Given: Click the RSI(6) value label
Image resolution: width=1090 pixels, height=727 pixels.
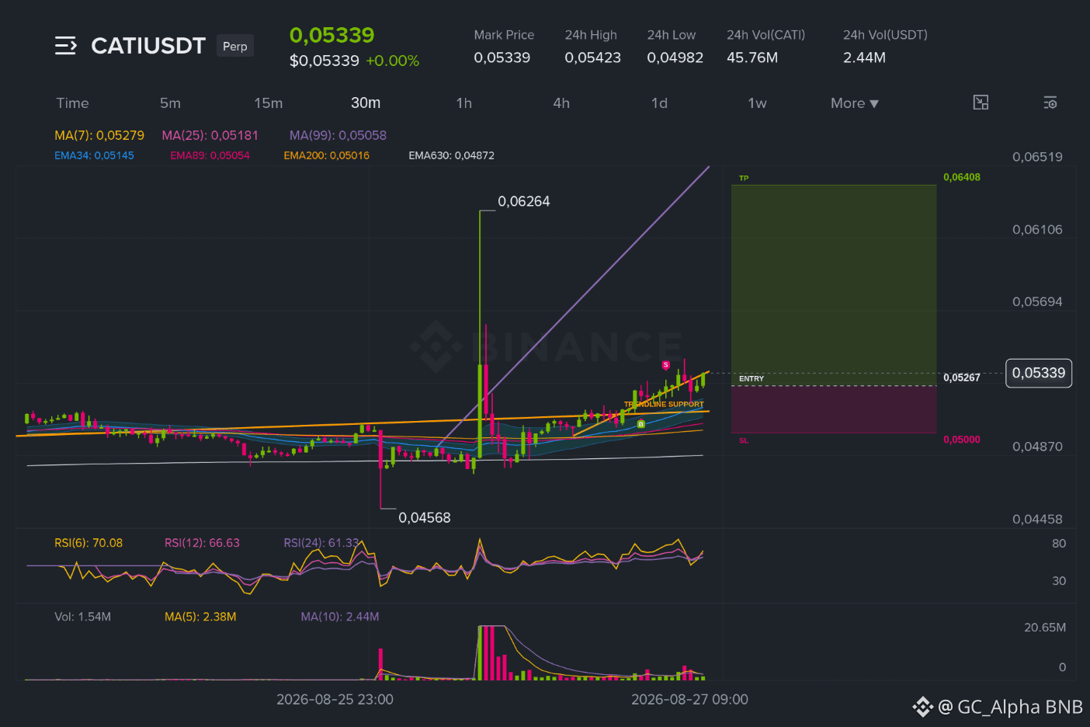Looking at the screenshot, I should click(x=89, y=543).
